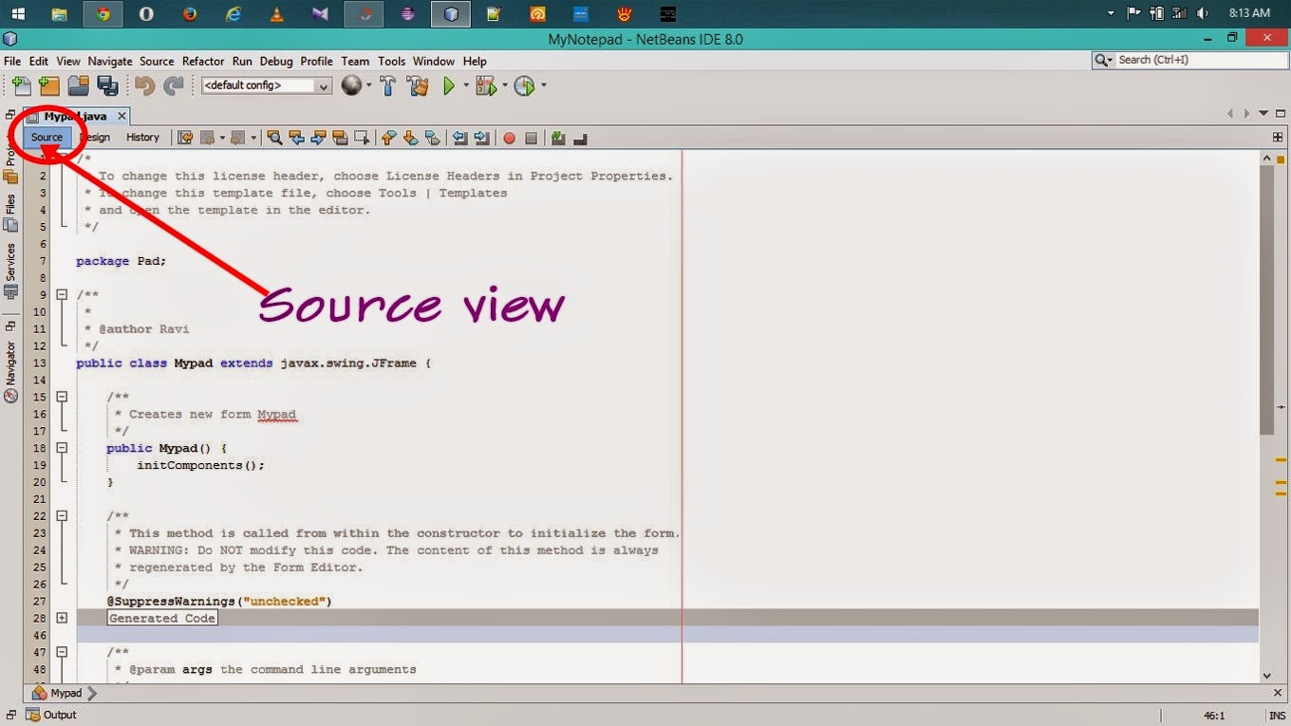
Task: Open Firefox from the taskbar
Action: (x=189, y=13)
